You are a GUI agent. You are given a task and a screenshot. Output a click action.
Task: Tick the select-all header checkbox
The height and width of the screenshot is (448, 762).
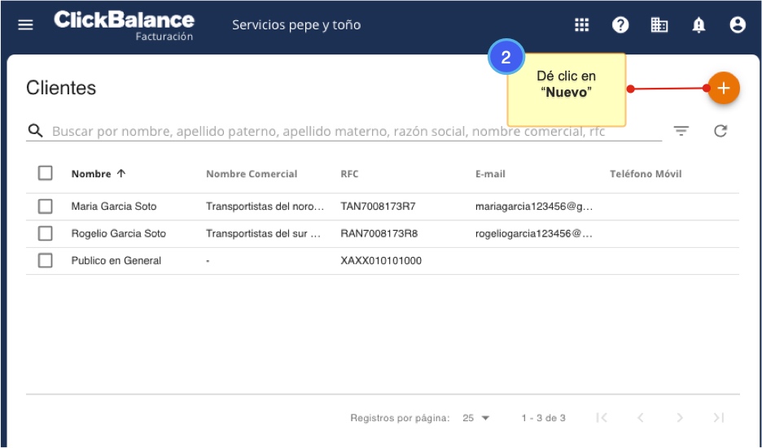click(x=46, y=173)
